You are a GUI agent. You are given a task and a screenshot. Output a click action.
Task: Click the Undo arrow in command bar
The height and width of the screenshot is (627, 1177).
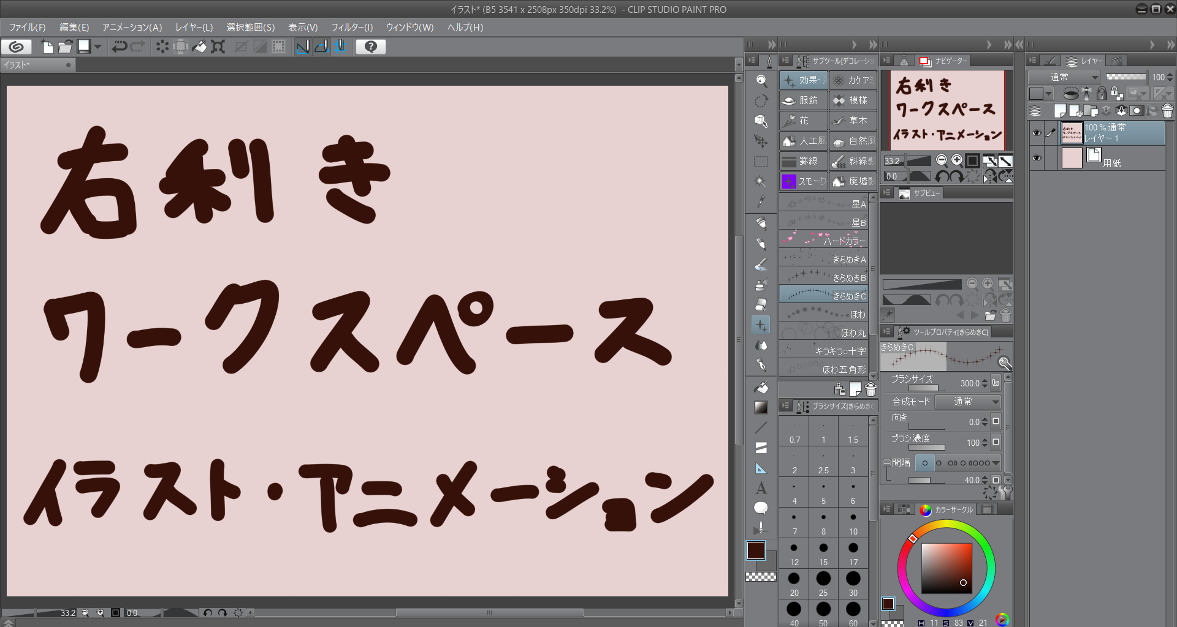[x=119, y=47]
